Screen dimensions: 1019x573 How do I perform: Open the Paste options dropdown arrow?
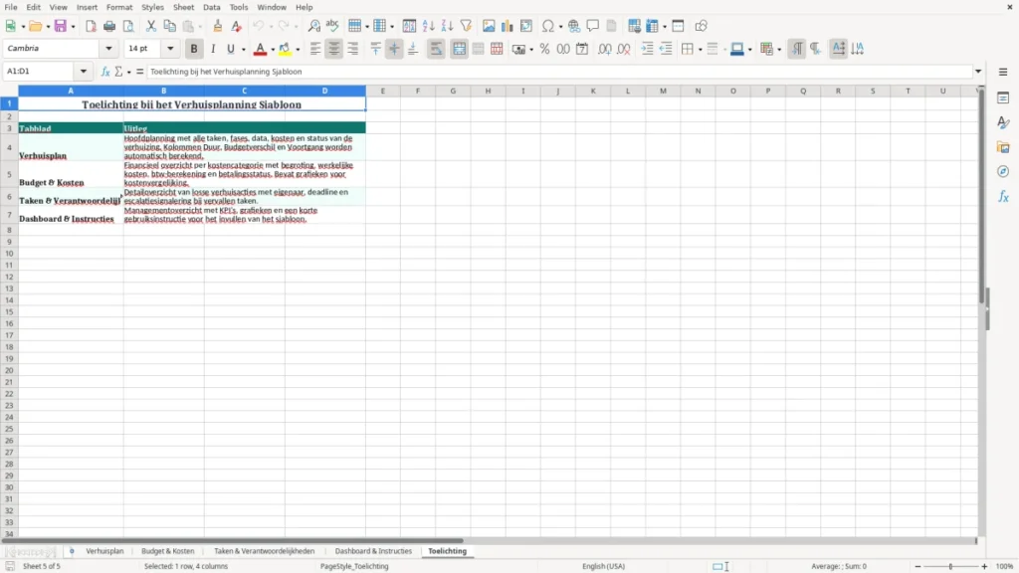coord(200,27)
